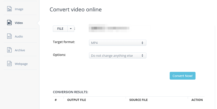Viewport: 217px width, 109px height.
Task: Click the Archive zip sidebar icon
Action: [x=9, y=50]
